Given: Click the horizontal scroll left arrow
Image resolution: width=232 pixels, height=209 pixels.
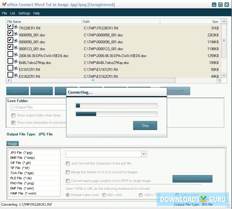Looking at the screenshot, I should point(9,80).
